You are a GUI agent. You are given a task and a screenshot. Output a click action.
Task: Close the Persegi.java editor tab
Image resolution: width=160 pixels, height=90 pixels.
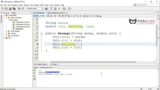pyautogui.click(x=46, y=13)
